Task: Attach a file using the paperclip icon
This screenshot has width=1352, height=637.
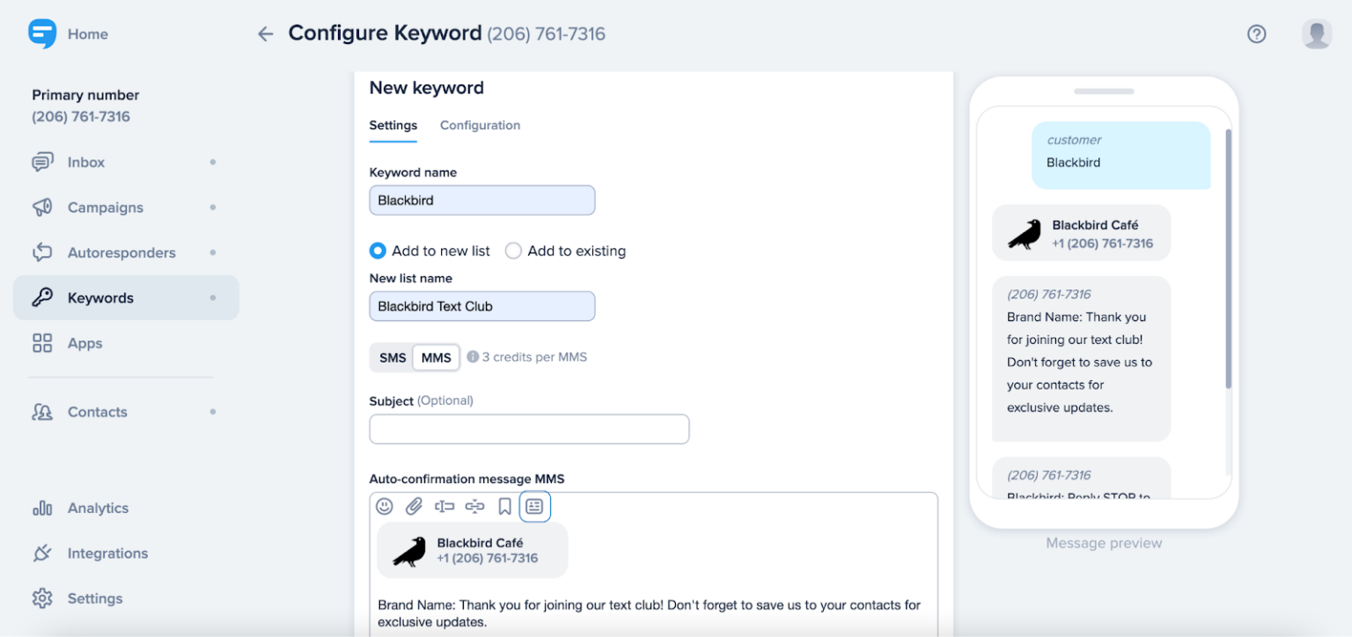Action: point(415,506)
